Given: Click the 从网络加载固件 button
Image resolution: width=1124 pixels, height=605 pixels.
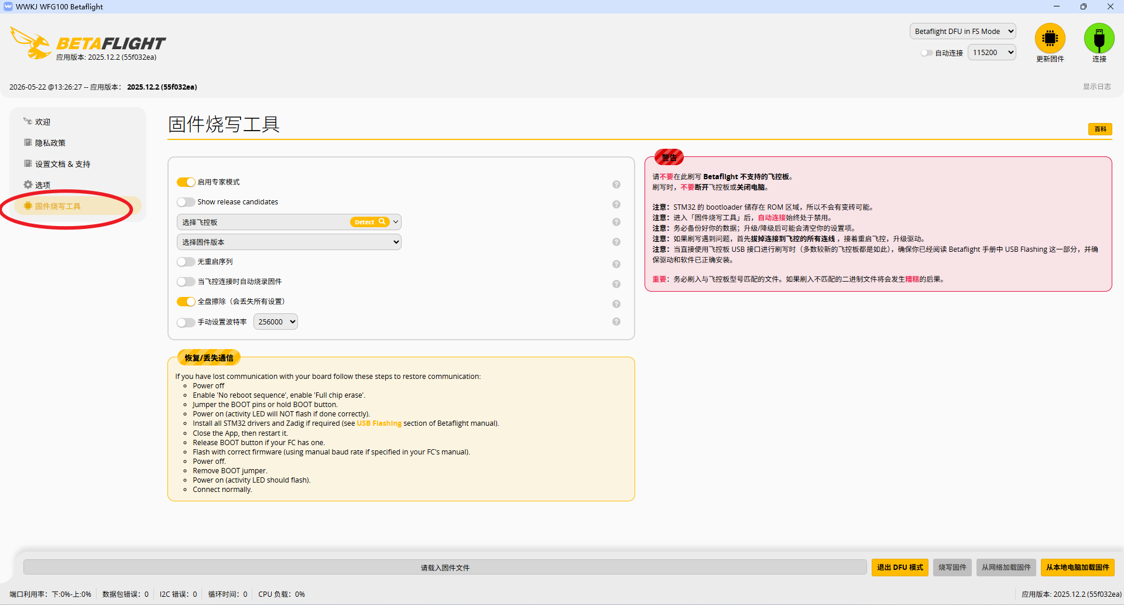Looking at the screenshot, I should [x=1006, y=568].
